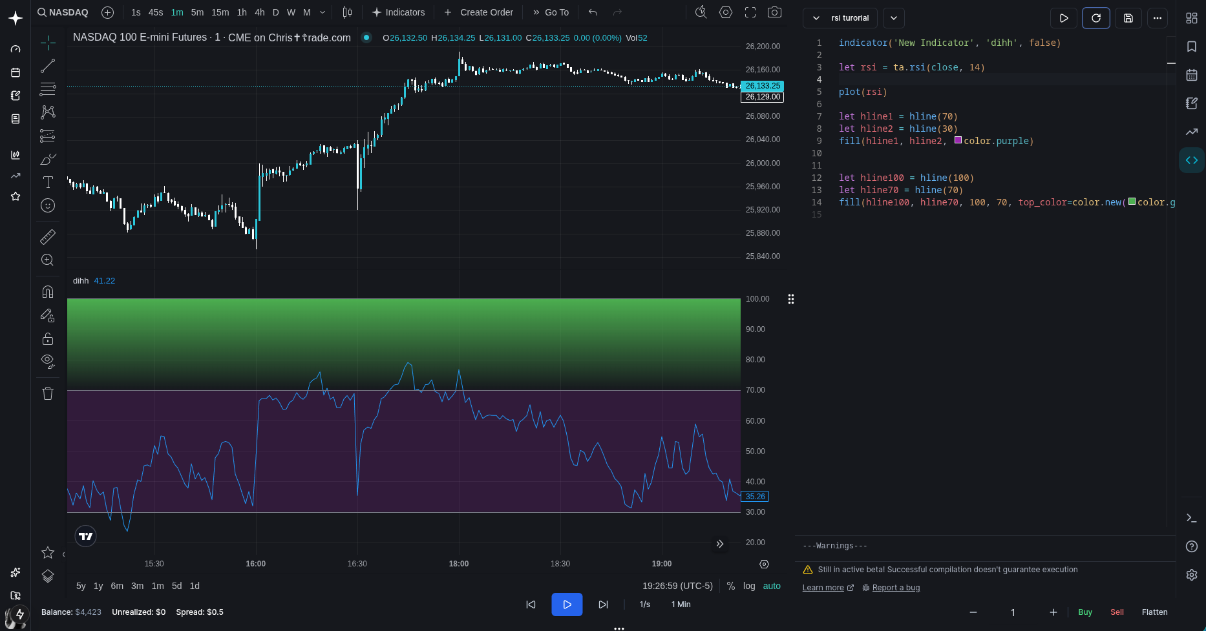Image resolution: width=1206 pixels, height=631 pixels.
Task: Take a chart snapshot with camera icon
Action: (x=774, y=12)
